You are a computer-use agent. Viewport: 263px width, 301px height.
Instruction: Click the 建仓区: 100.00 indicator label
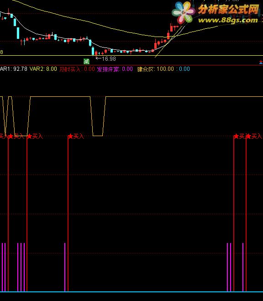click(x=156, y=69)
